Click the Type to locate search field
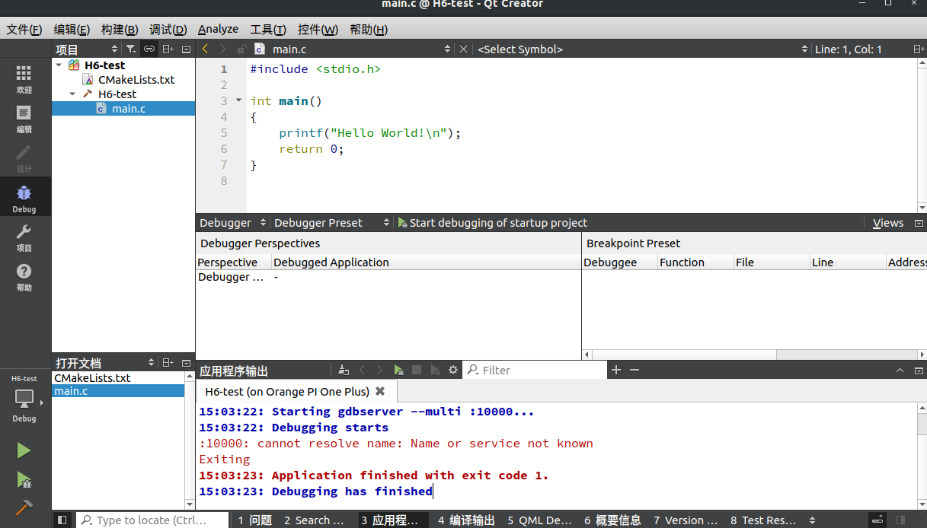Screen dimensions: 927x528 point(152,520)
